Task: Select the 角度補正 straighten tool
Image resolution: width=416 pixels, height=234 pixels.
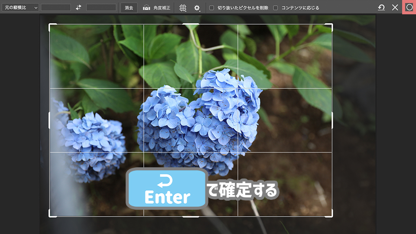Action: tap(156, 8)
